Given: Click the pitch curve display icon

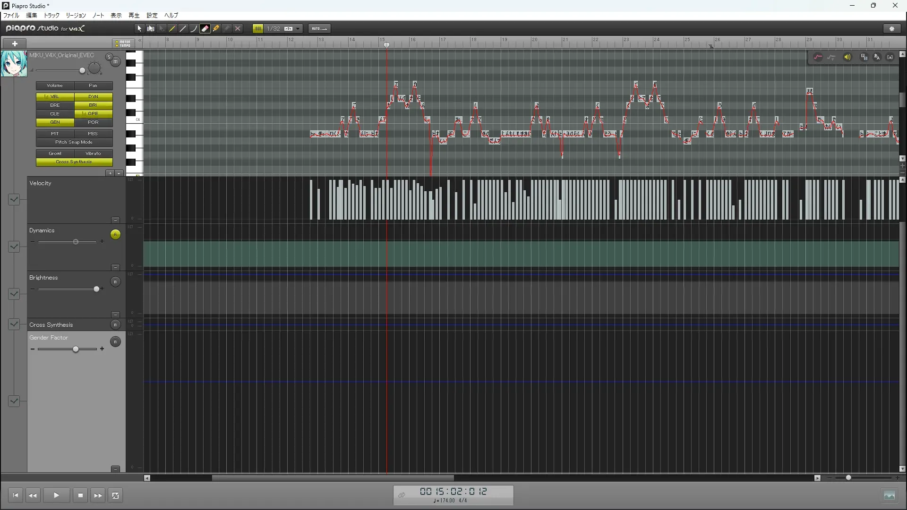Looking at the screenshot, I should pos(818,57).
